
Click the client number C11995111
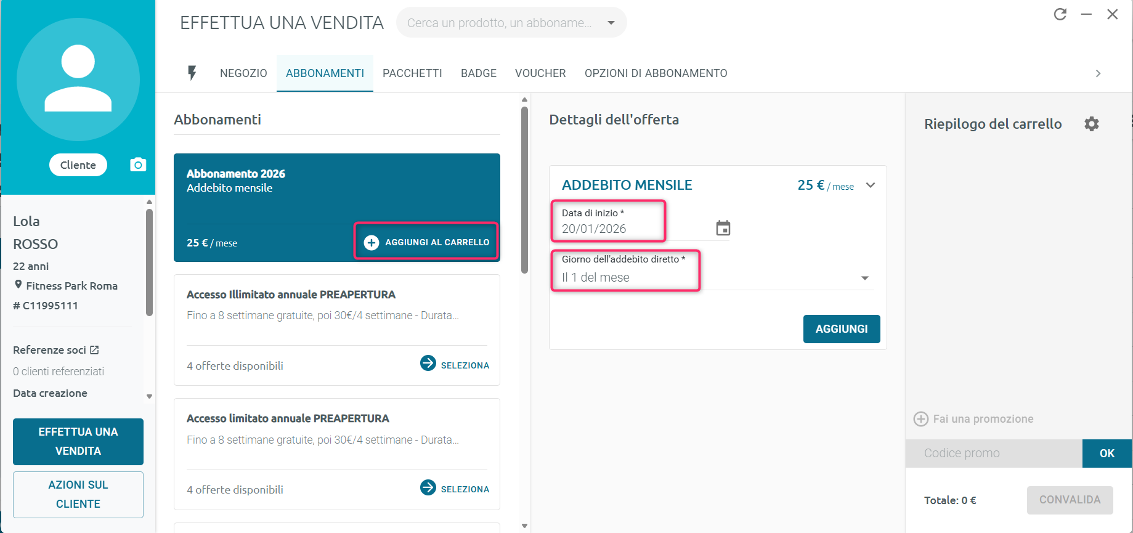click(46, 306)
